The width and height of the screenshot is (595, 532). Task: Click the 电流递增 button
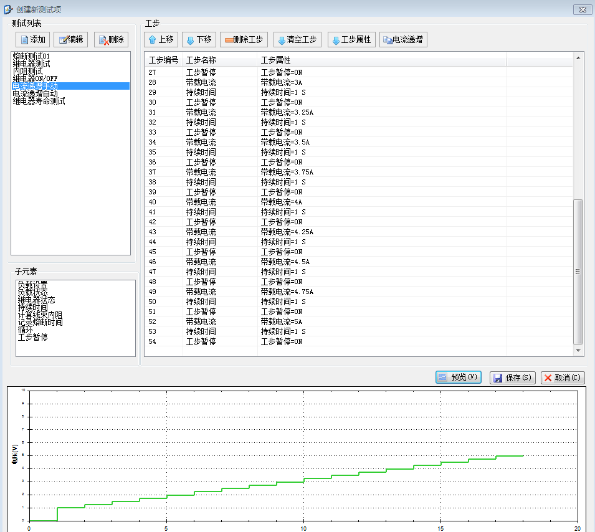point(403,39)
